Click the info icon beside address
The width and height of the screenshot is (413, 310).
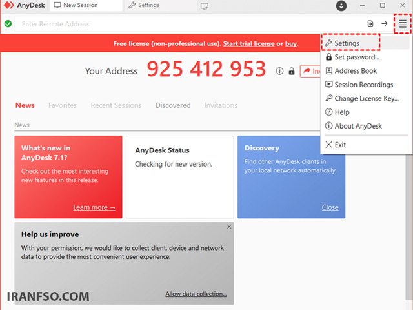(x=279, y=71)
